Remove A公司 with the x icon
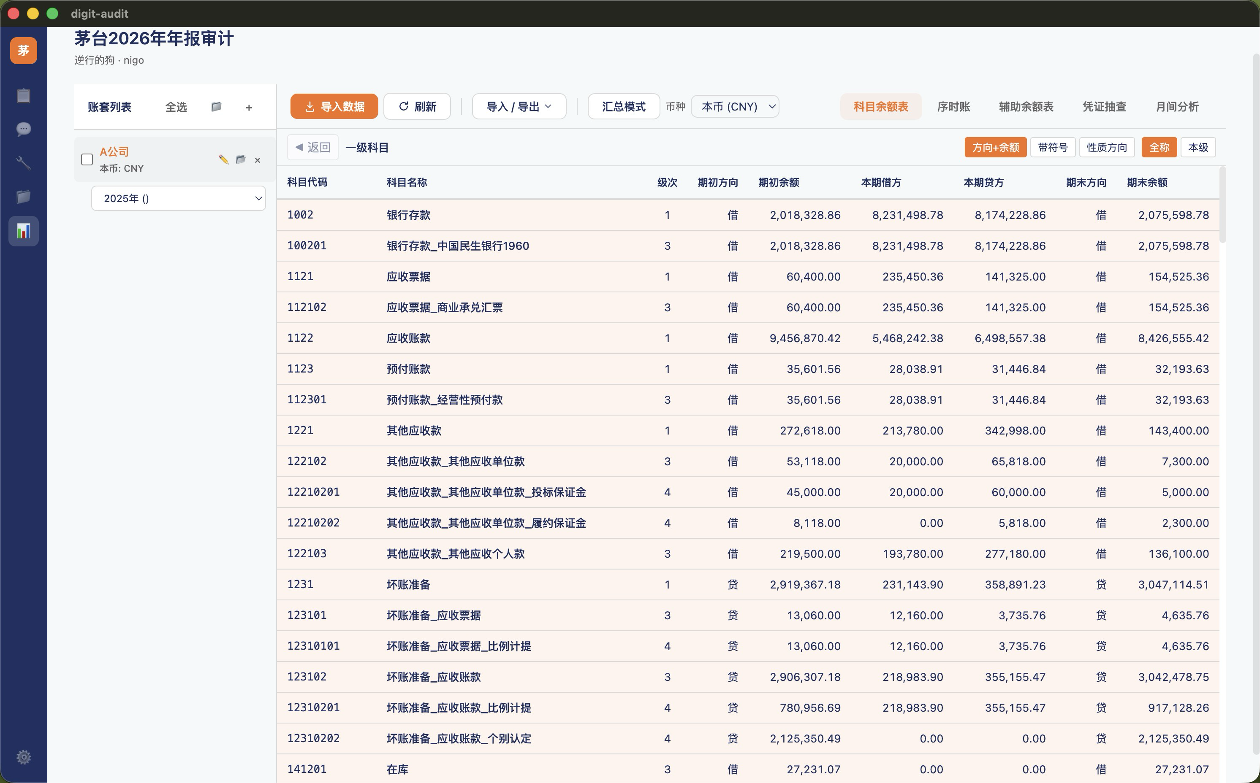This screenshot has width=1260, height=783. [258, 160]
